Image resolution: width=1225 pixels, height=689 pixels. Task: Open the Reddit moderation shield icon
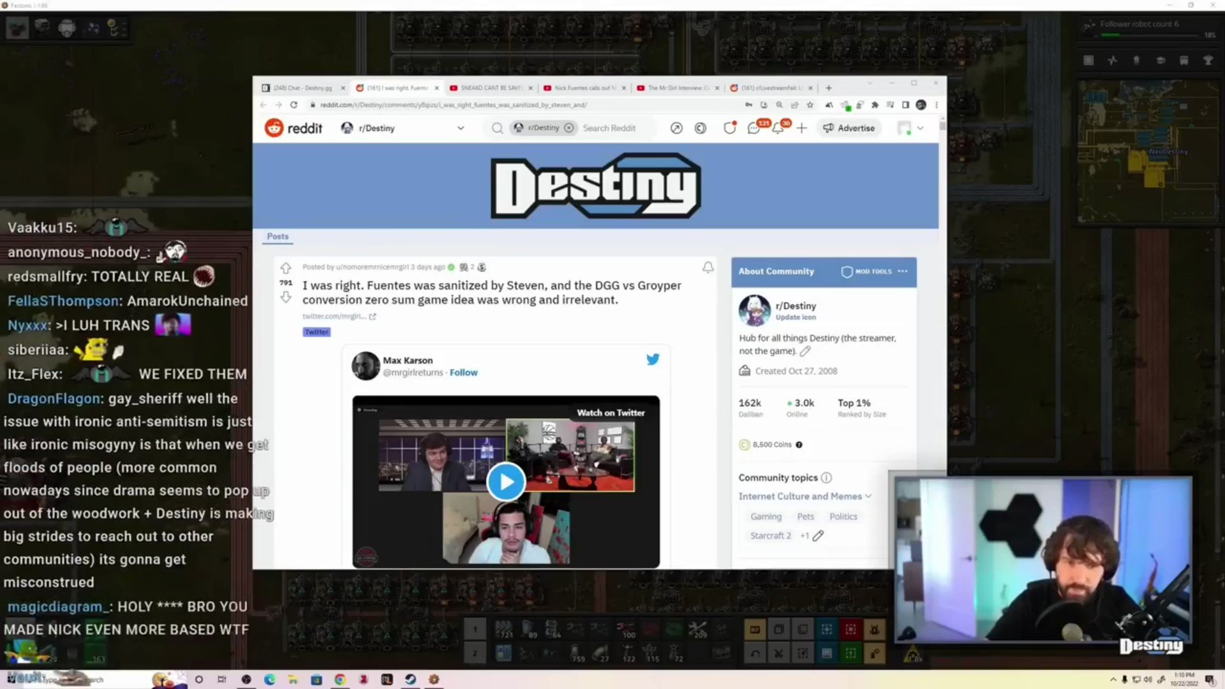pos(729,128)
